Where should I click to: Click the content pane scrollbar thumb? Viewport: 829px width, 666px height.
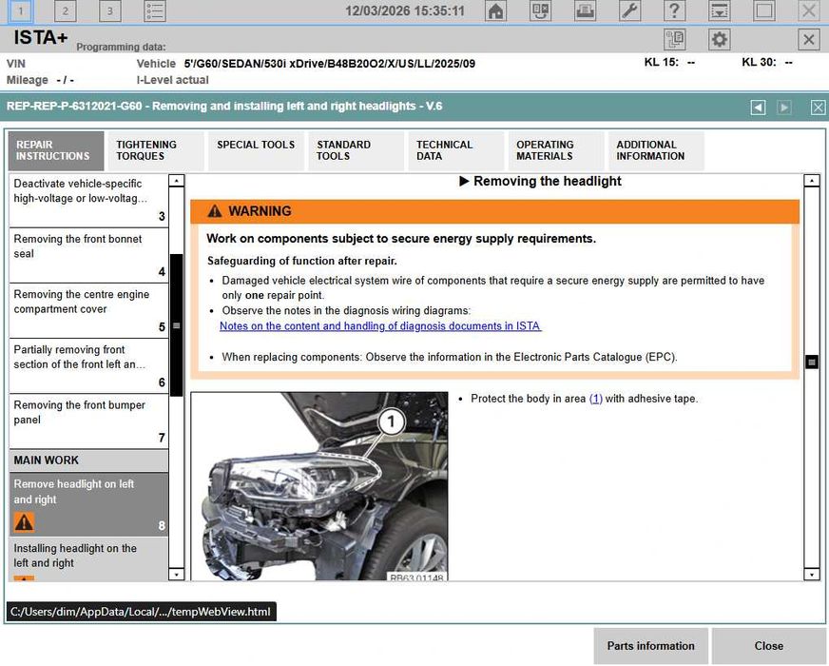pos(812,362)
